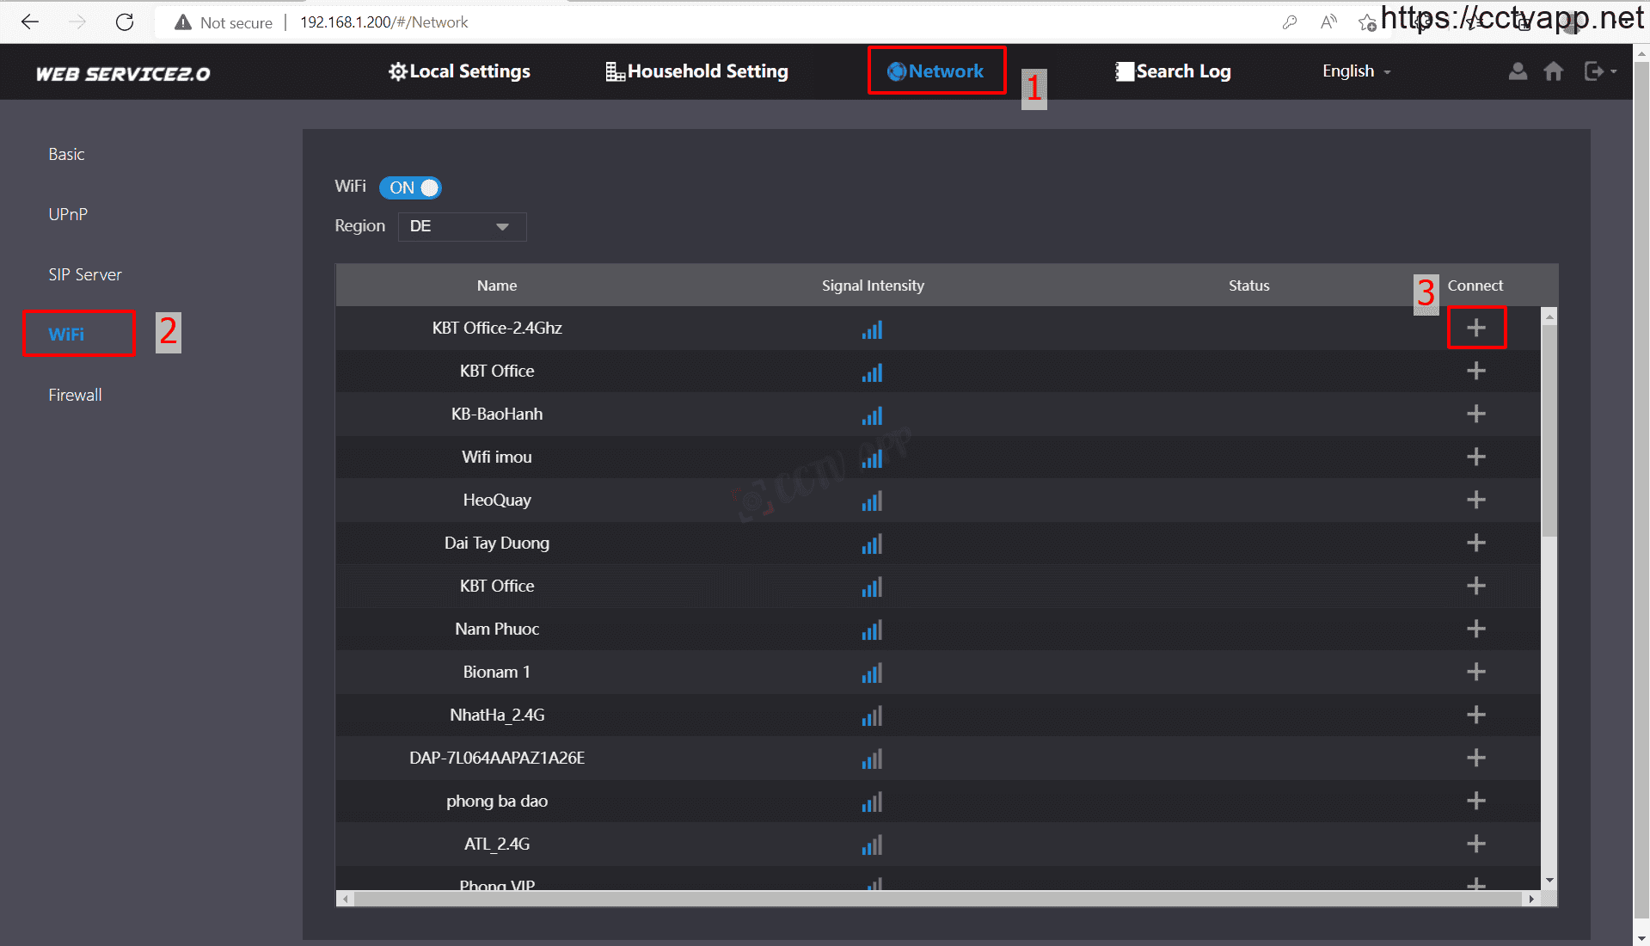Reload page with browser refresh icon
1650x946 pixels.
(125, 22)
